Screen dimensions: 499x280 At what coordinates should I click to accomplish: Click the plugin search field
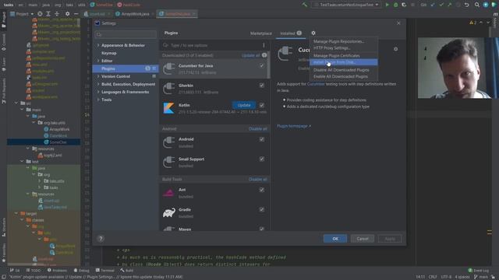coord(211,45)
